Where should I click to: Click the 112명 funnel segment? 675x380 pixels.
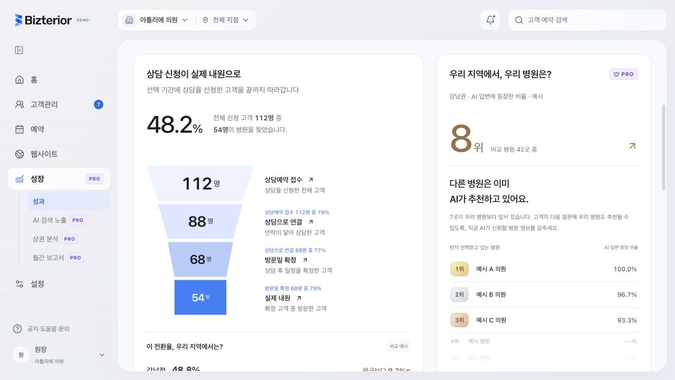pyautogui.click(x=200, y=184)
